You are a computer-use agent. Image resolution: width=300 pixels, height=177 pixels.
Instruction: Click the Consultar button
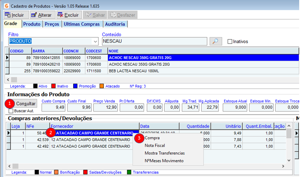[x=26, y=103]
